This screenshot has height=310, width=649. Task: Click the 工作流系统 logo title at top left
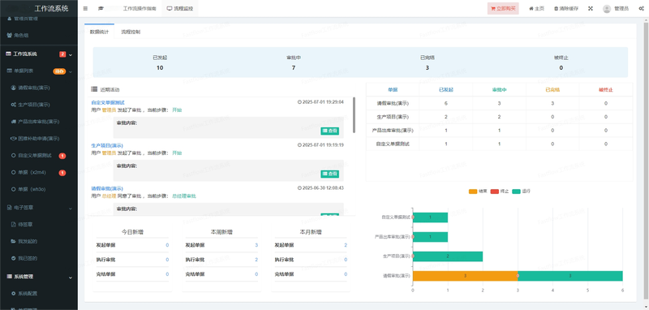coord(51,8)
